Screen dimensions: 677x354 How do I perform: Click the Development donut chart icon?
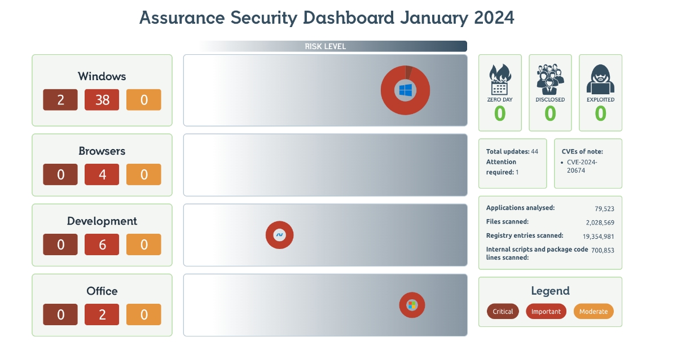click(279, 235)
